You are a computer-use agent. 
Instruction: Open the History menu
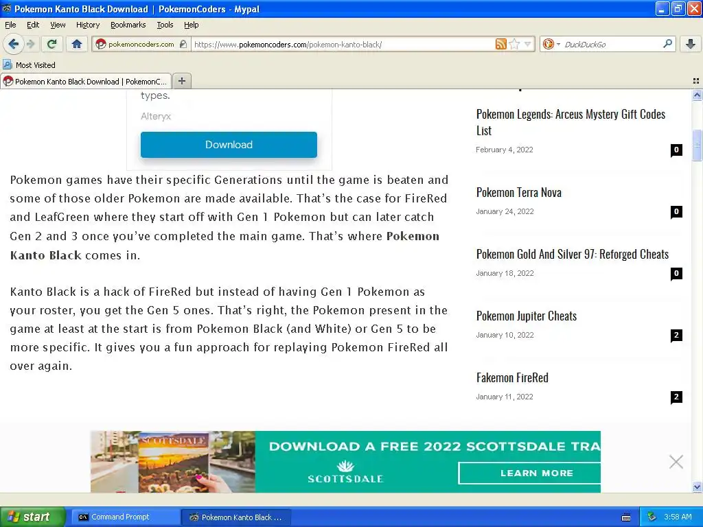point(87,25)
